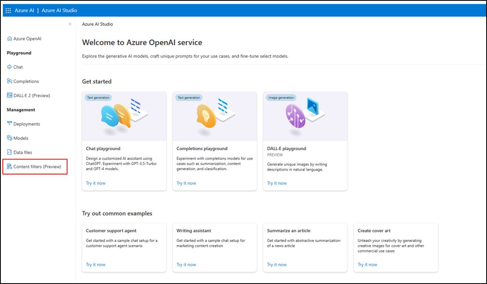487x284 pixels.
Task: Click the DALL-E 2 image icon
Action: pyautogui.click(x=9, y=95)
